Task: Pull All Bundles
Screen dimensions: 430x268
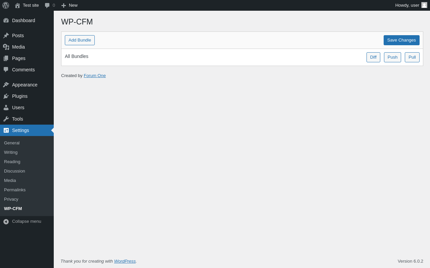Action: click(x=412, y=57)
